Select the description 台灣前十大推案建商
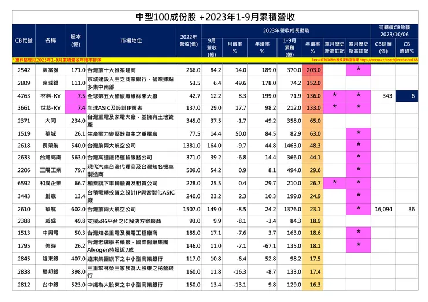428x302 pixels. point(112,70)
